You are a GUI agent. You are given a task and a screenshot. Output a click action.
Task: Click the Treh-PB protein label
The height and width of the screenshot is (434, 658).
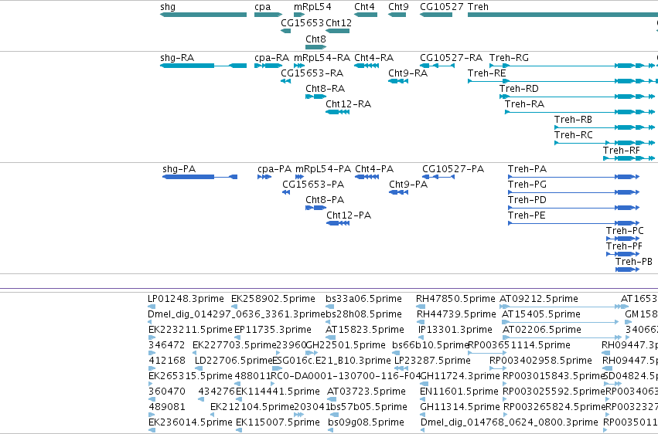coord(634,263)
